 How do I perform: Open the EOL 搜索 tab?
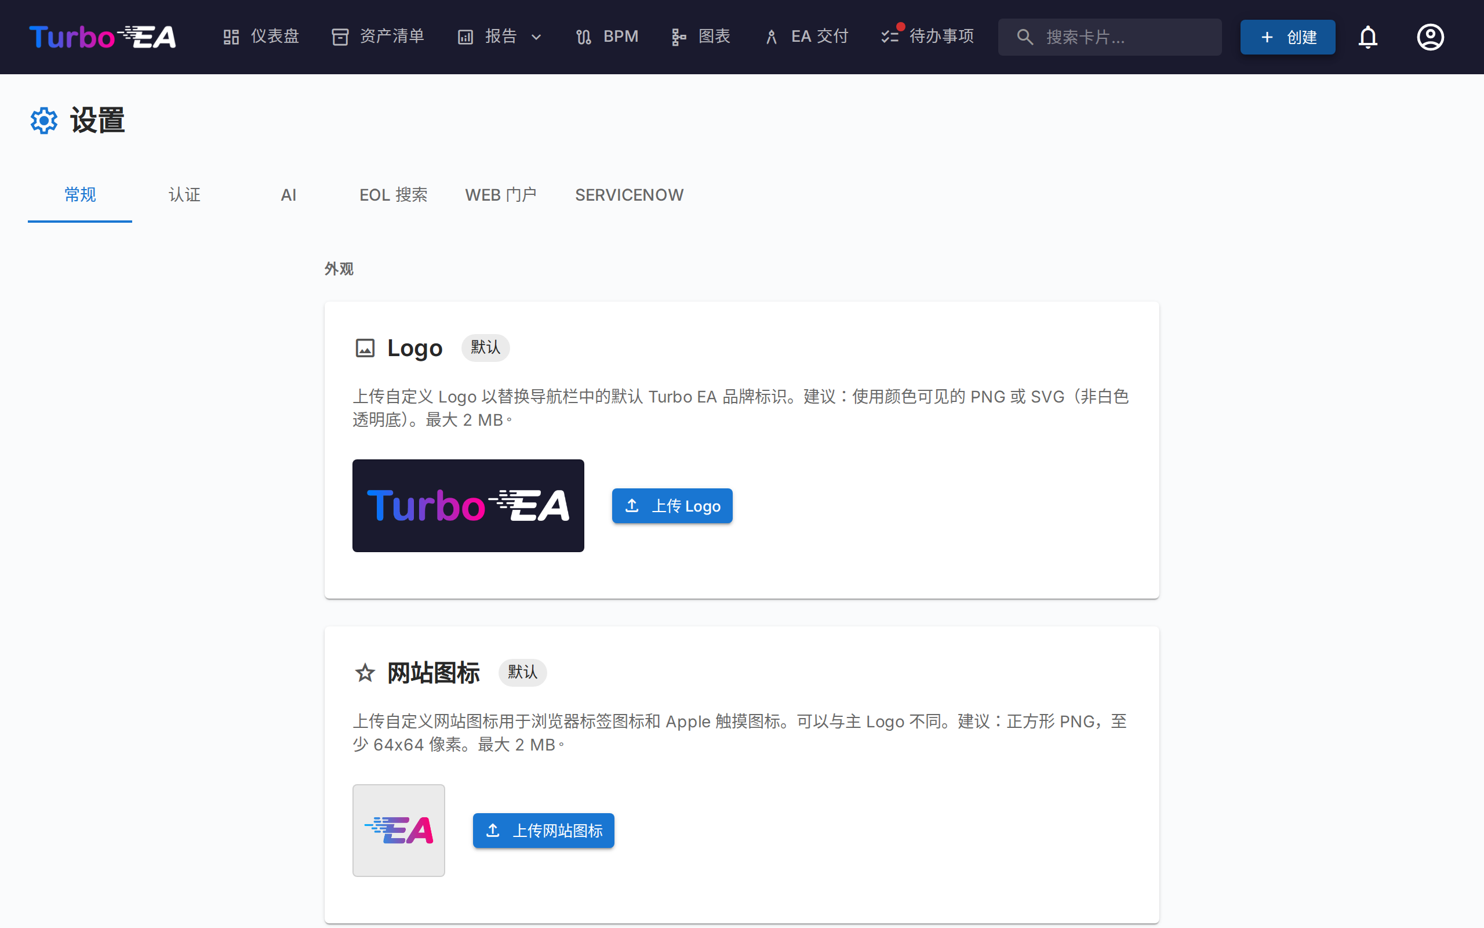pyautogui.click(x=393, y=194)
